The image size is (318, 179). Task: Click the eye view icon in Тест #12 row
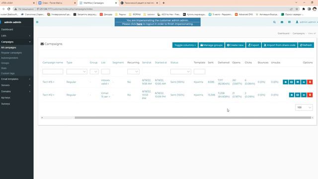[304, 95]
